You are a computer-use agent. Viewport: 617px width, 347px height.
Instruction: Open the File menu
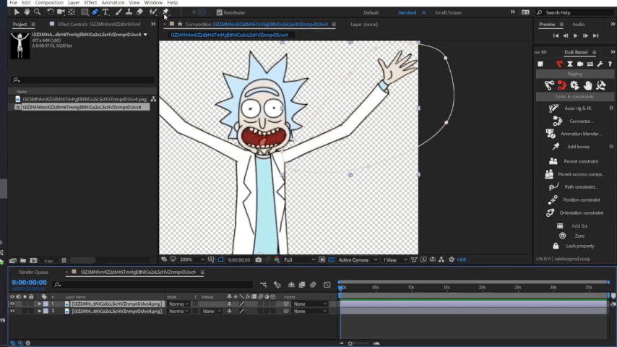tap(14, 3)
